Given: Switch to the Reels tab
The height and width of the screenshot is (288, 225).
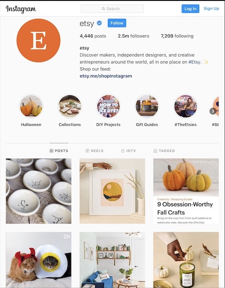Looking at the screenshot, I should (95, 151).
